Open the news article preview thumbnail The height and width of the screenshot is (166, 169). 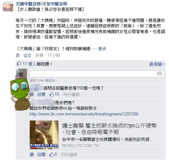tap(44, 135)
